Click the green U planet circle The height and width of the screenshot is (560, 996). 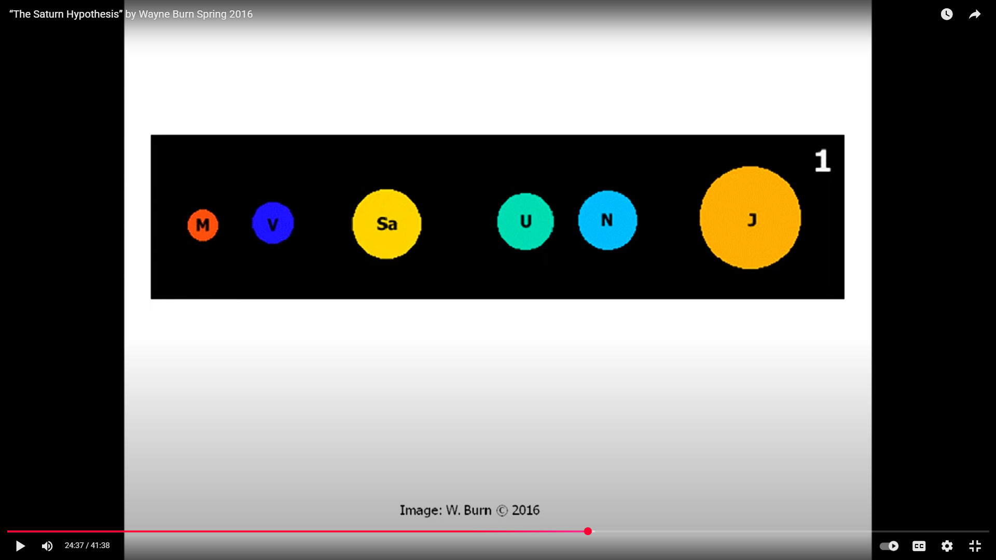point(525,221)
